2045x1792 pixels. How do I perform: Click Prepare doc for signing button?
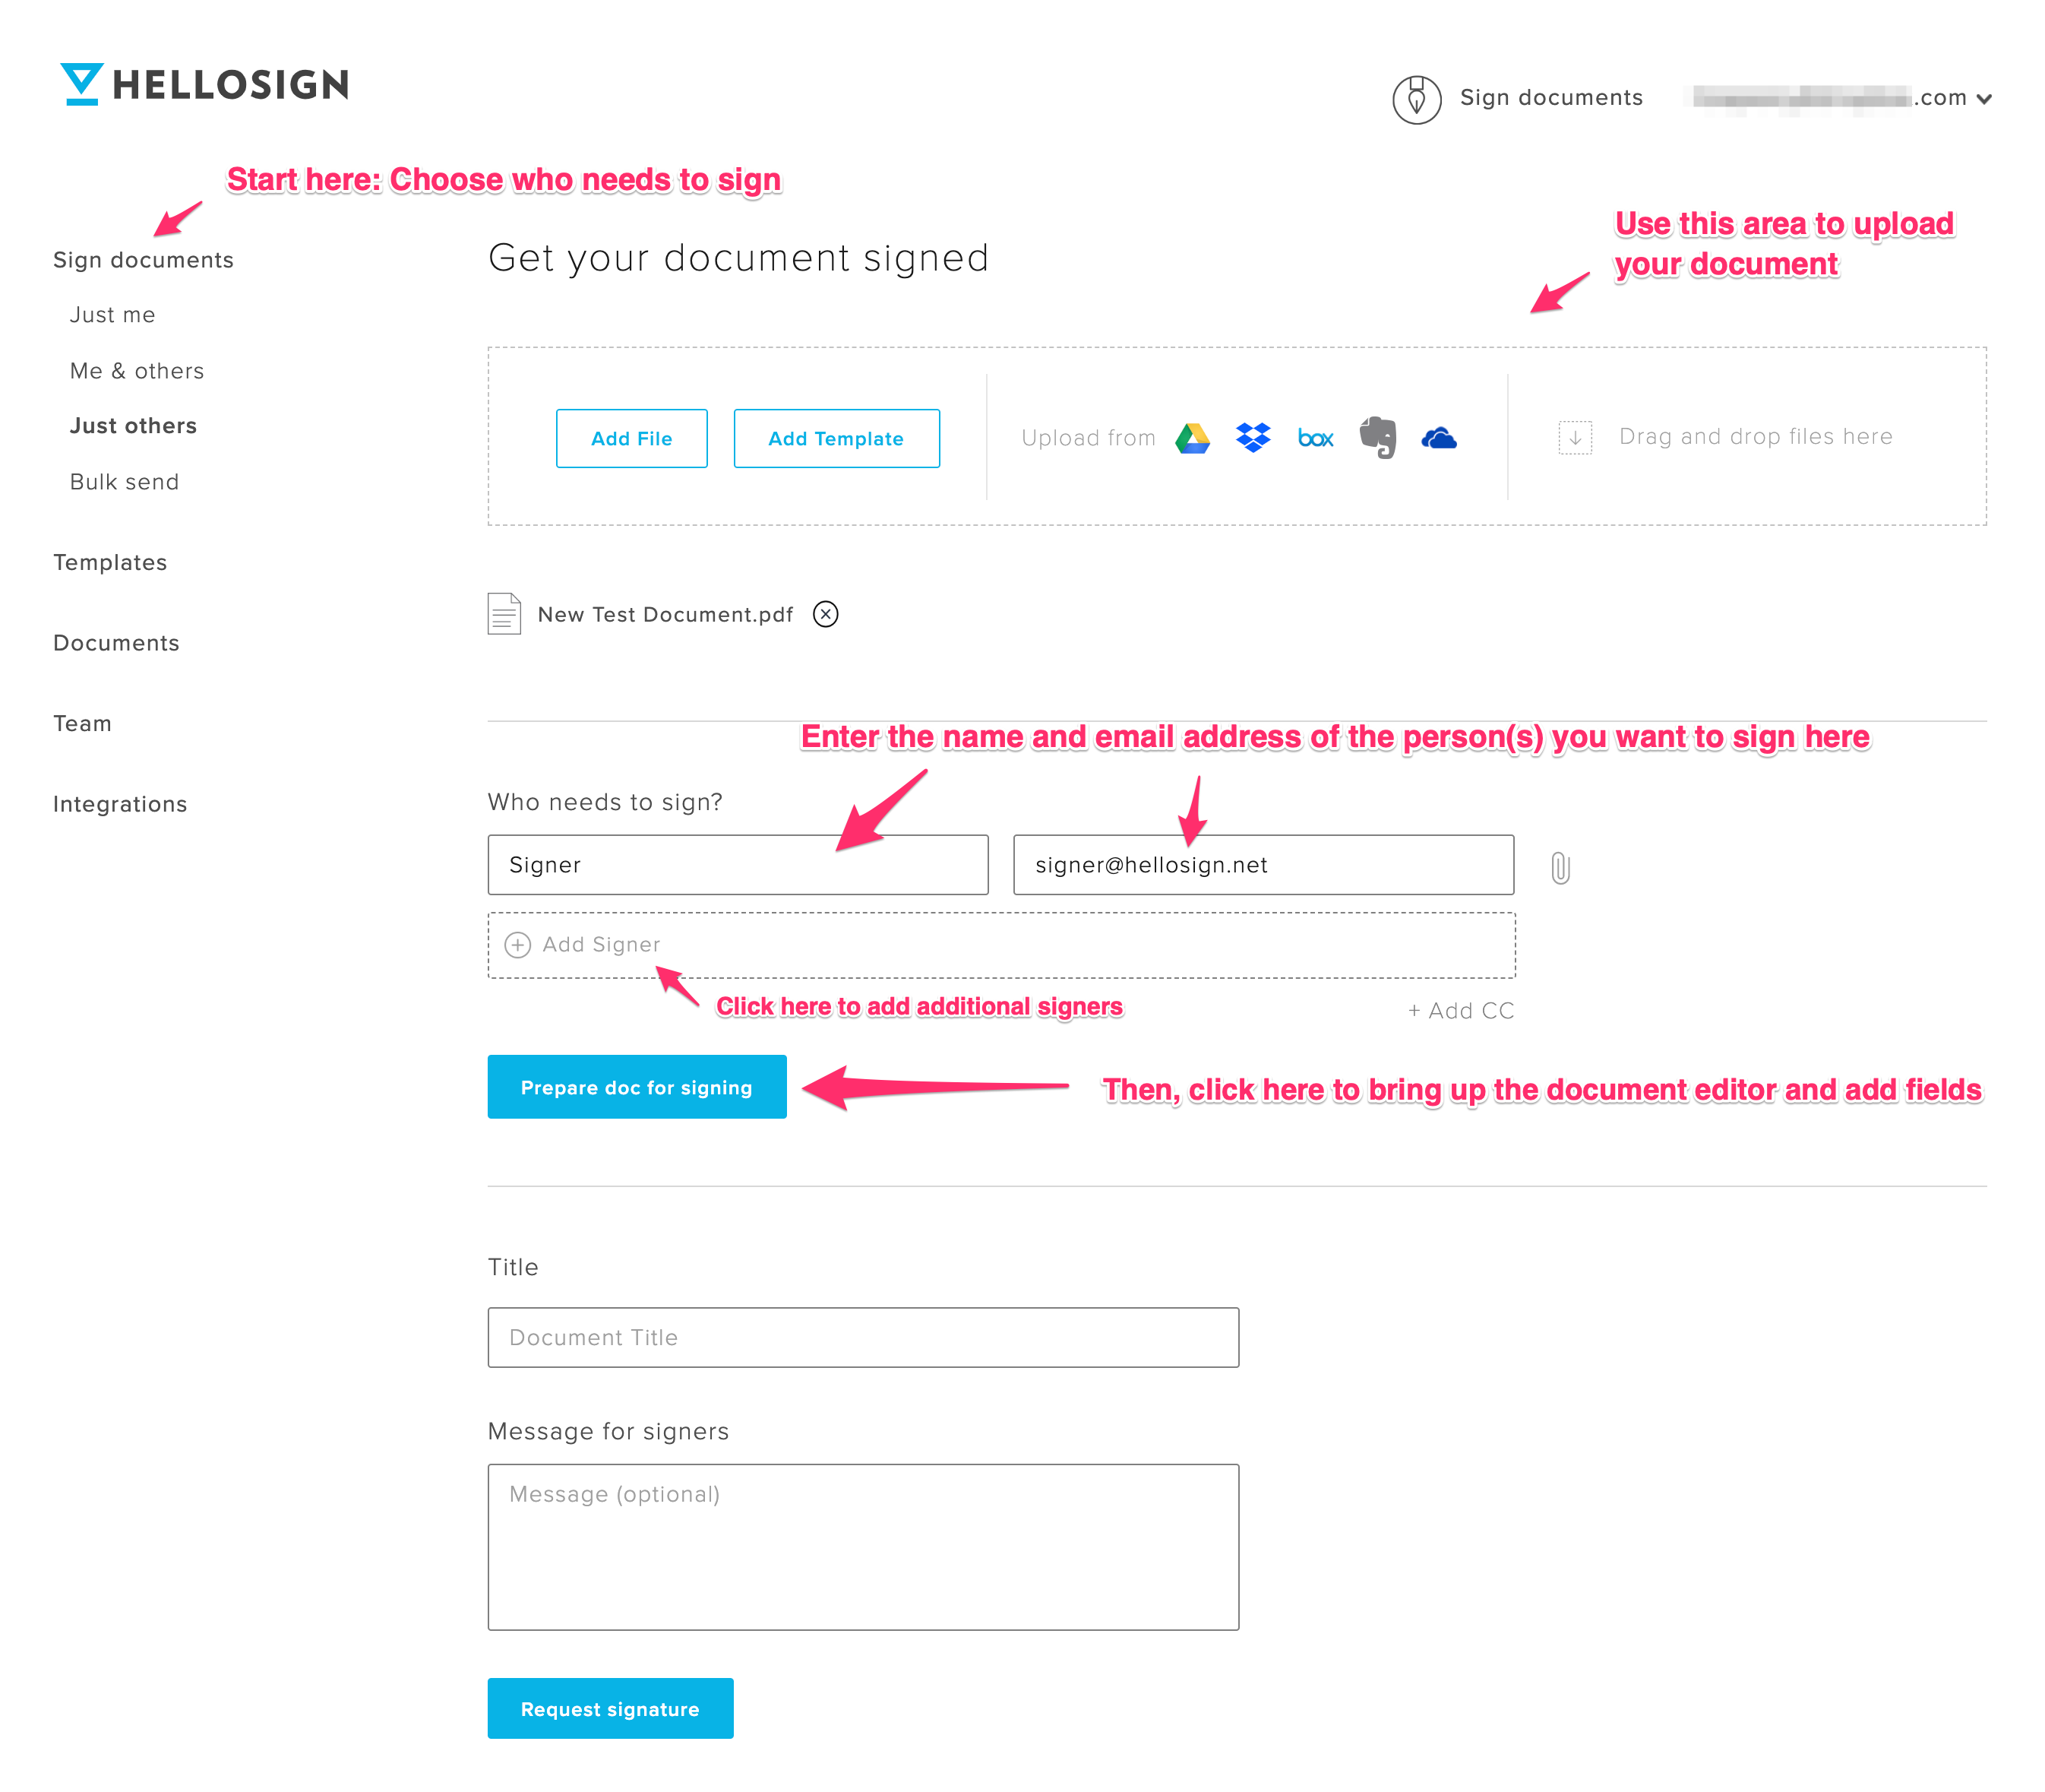637,1087
